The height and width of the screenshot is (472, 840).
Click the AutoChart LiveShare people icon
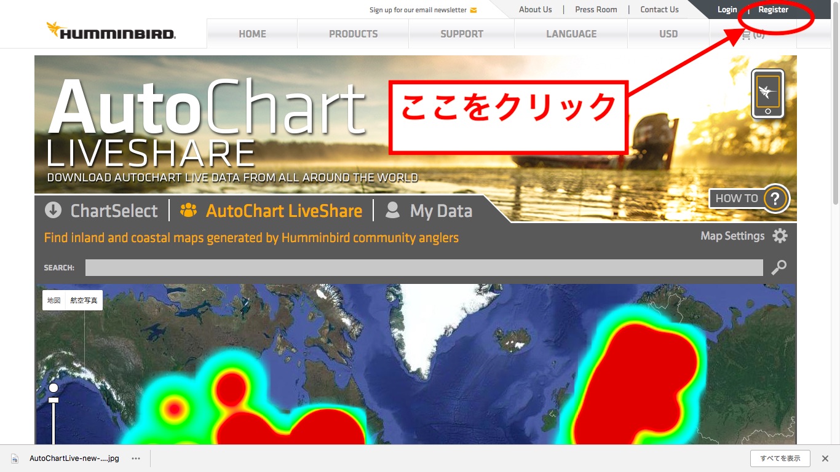coord(188,211)
